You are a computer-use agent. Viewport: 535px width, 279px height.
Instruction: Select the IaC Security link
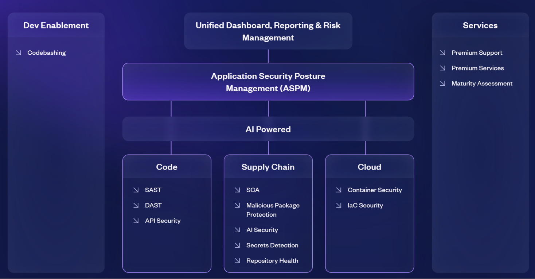point(365,205)
